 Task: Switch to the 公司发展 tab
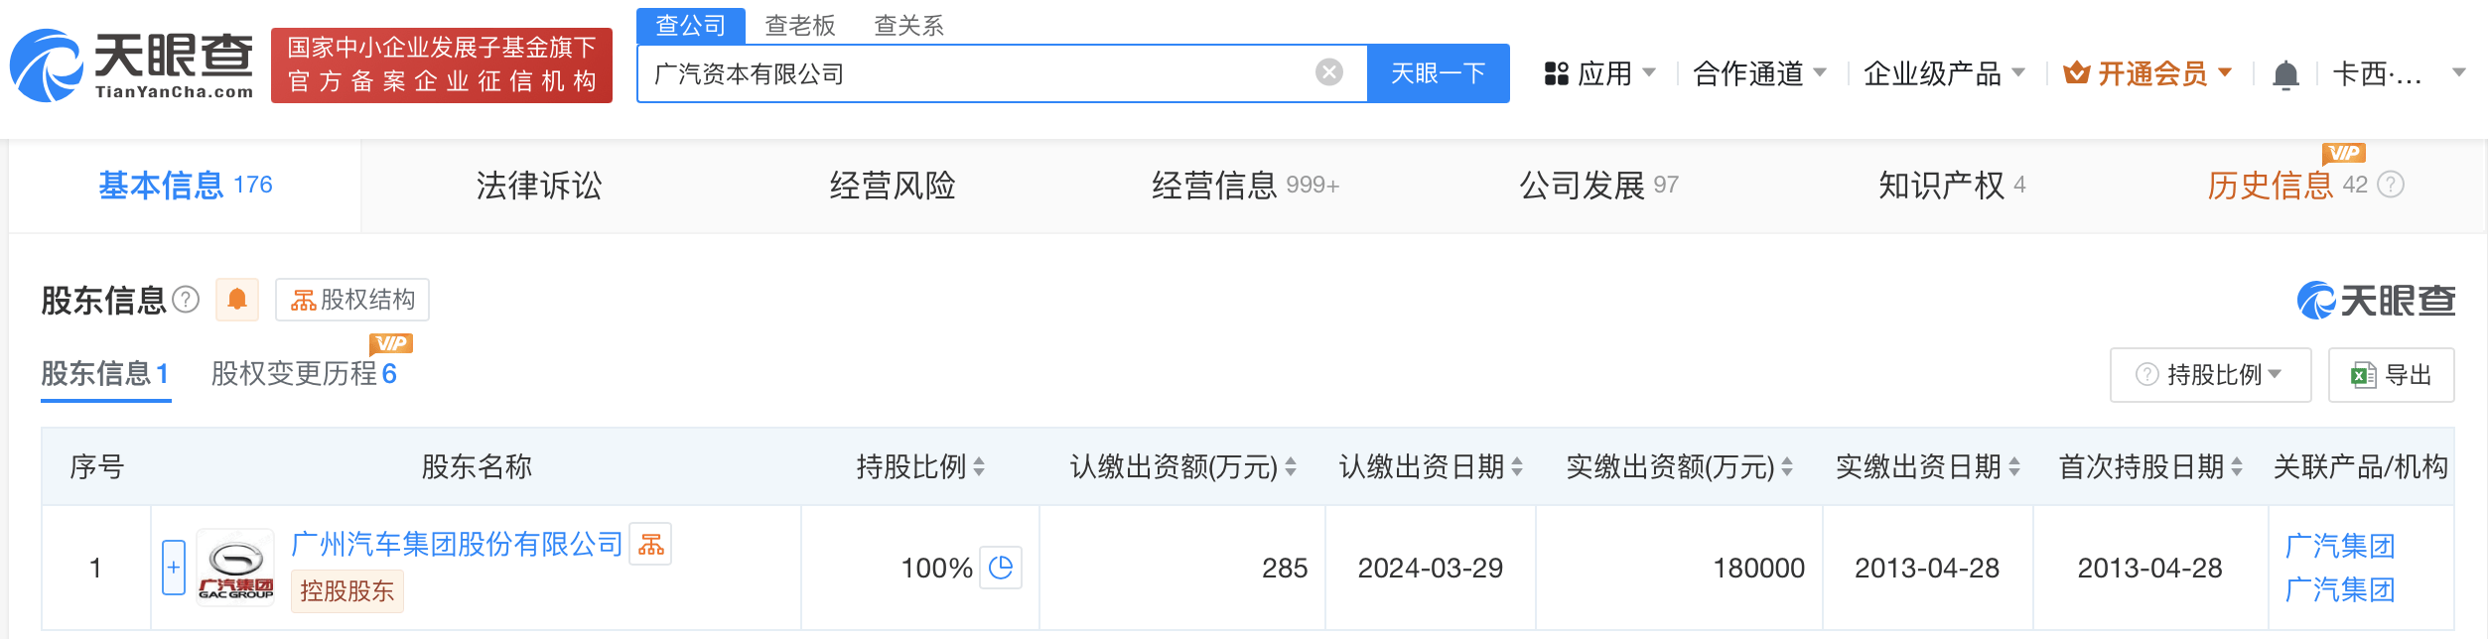[x=1598, y=186]
